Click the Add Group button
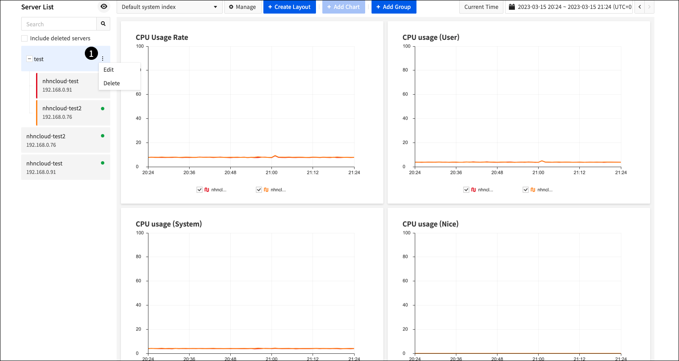679x361 pixels. (394, 7)
